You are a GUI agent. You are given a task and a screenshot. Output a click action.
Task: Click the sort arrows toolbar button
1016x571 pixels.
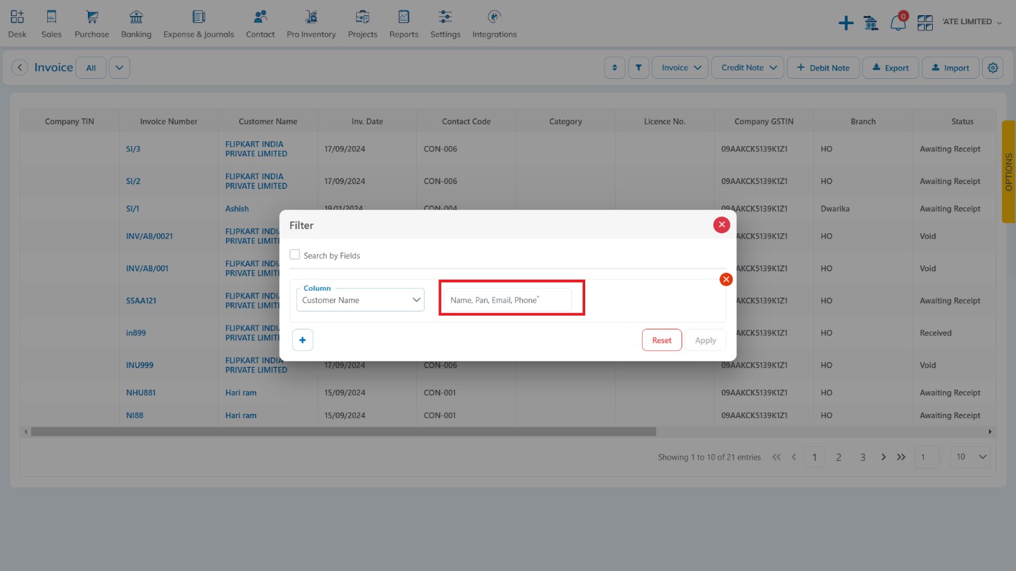pos(614,67)
